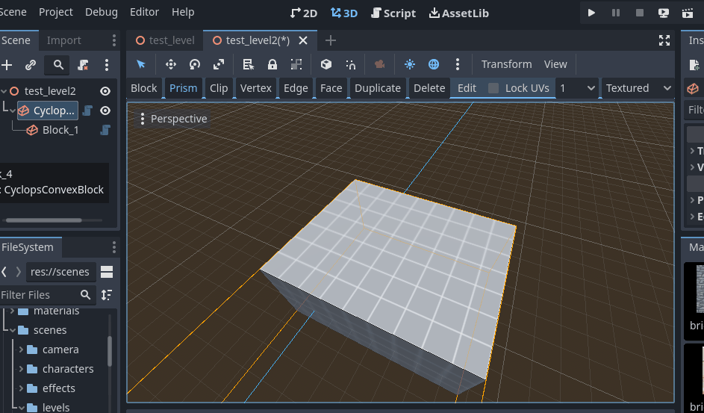The height and width of the screenshot is (413, 704).
Task: Open sun and environment settings three dots
Action: (x=458, y=64)
